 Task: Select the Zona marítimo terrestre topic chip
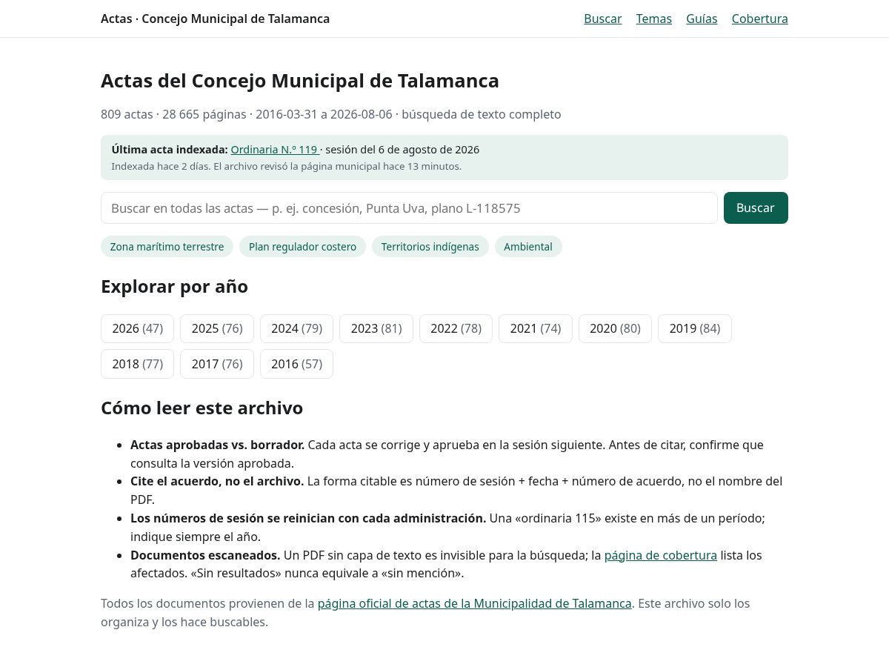tap(167, 247)
